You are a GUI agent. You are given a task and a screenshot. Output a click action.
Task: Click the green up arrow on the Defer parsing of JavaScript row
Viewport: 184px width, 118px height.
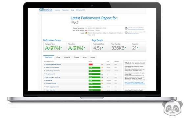pyautogui.click(x=102, y=77)
